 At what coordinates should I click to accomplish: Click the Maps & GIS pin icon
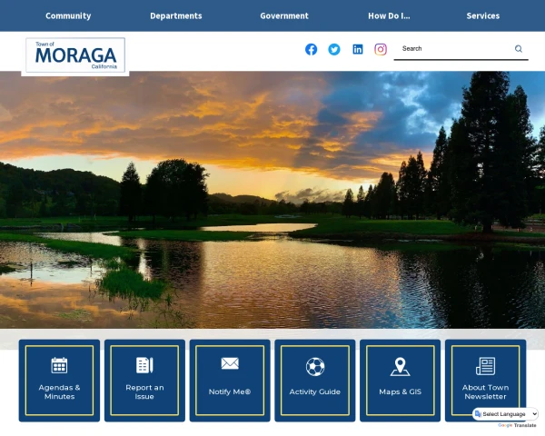coord(400,366)
